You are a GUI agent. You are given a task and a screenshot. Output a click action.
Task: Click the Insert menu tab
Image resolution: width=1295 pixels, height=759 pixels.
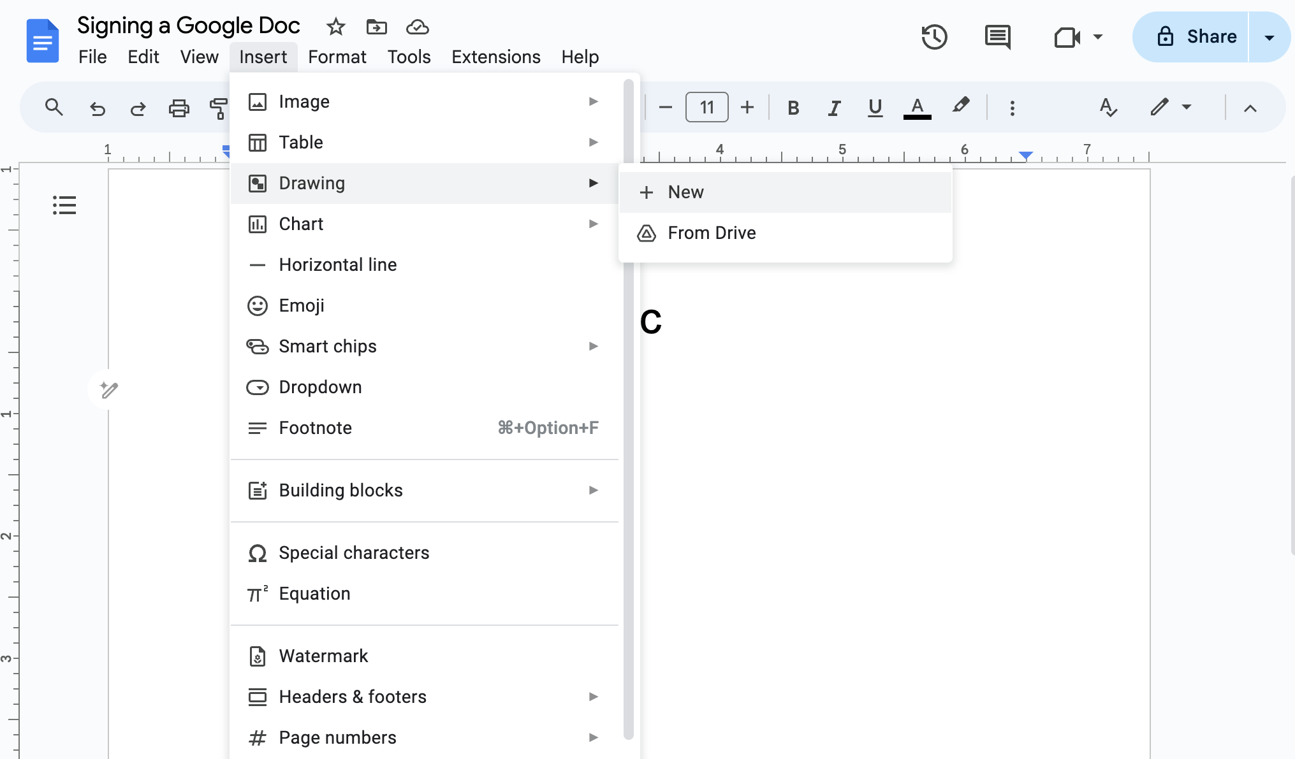[262, 57]
